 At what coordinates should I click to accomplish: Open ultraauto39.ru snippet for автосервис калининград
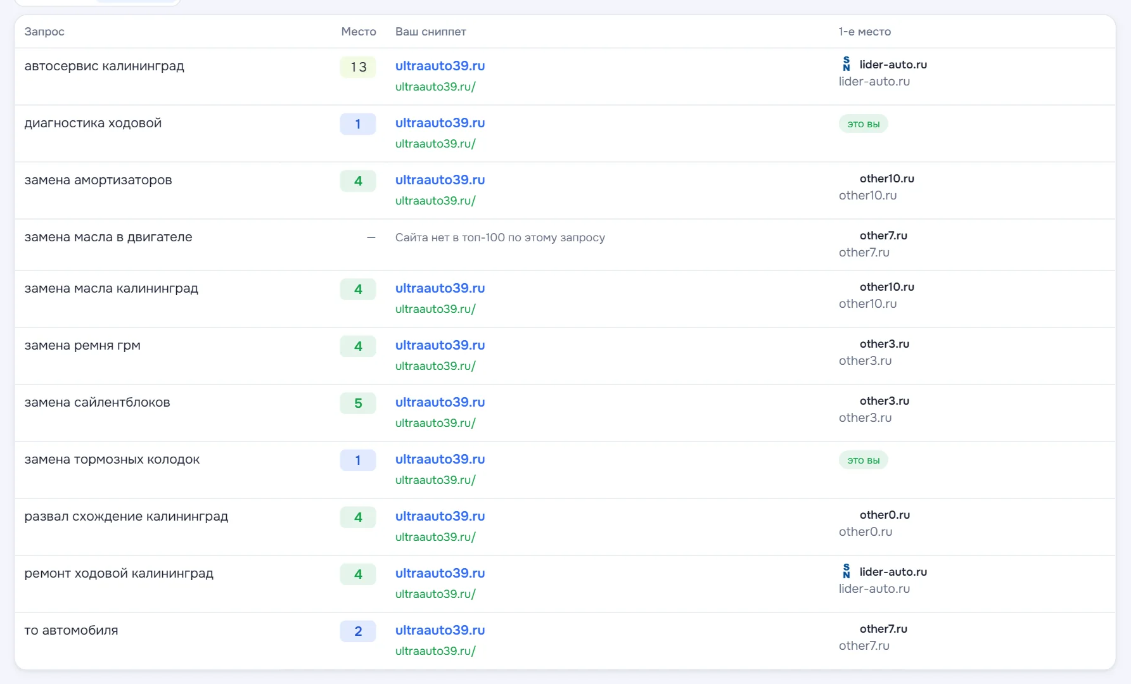pyautogui.click(x=440, y=66)
